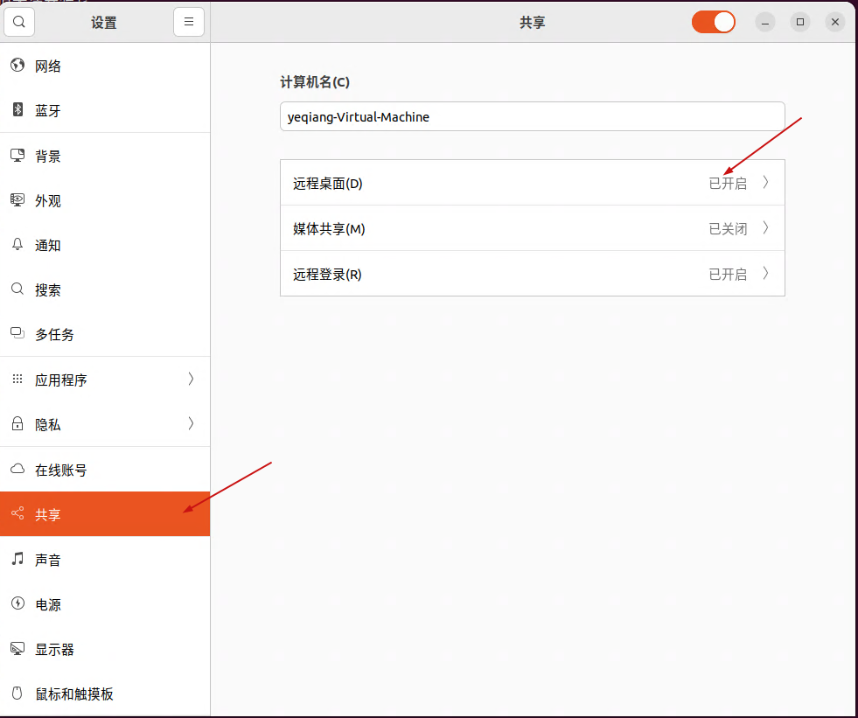This screenshot has height=718, width=858.
Task: Click the cloud icon beside 在线账号
Action: click(x=17, y=469)
